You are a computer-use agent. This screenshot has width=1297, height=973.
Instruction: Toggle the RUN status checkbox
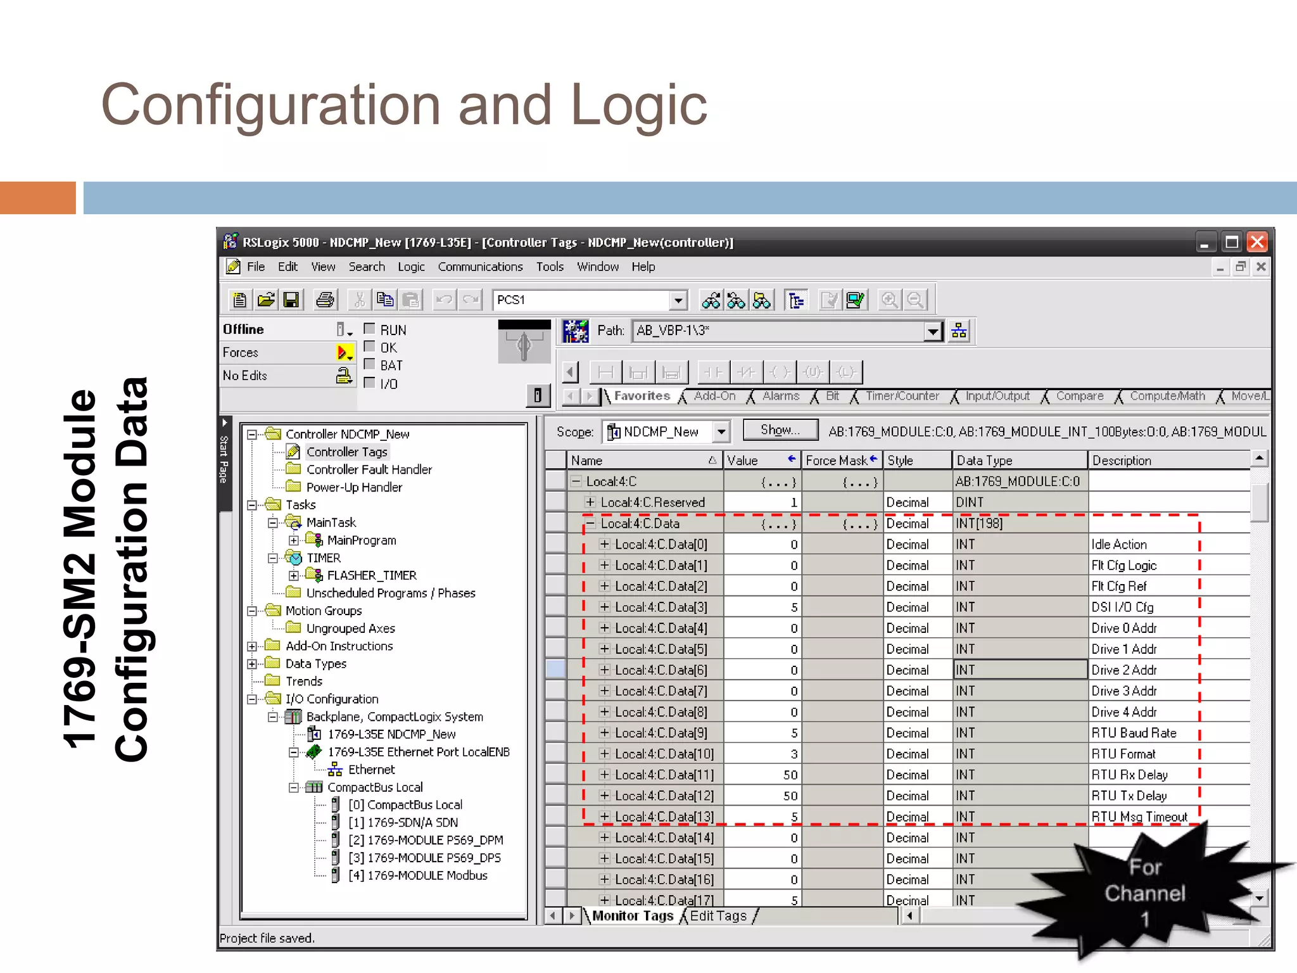pyautogui.click(x=370, y=329)
